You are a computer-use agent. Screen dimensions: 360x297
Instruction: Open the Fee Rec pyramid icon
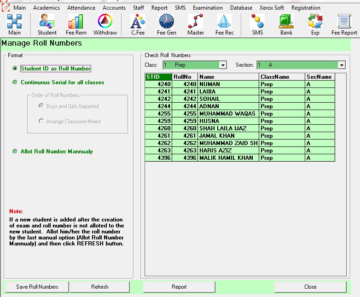click(224, 24)
